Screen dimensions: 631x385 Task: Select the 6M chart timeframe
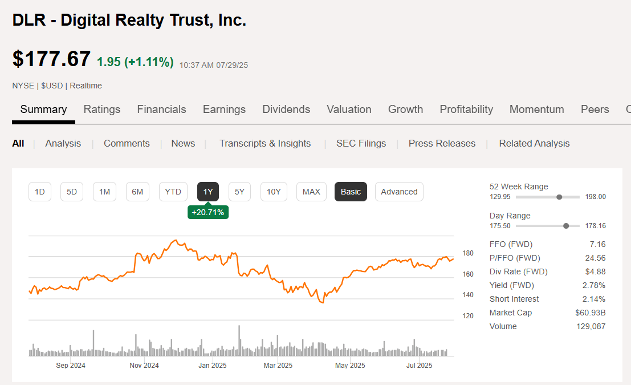coord(137,192)
